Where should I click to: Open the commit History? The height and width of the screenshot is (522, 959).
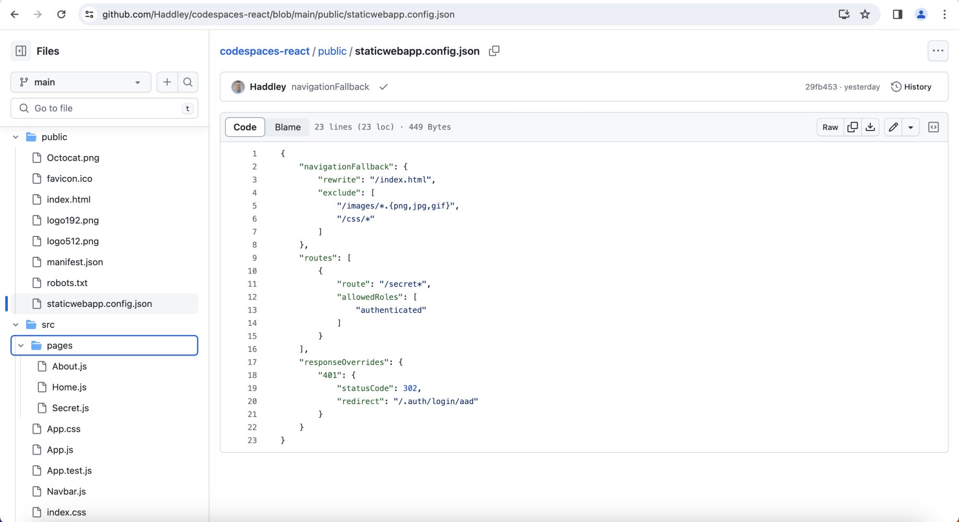coord(911,87)
